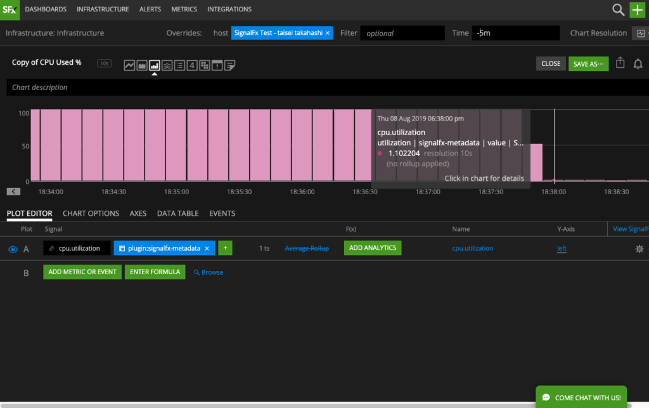Select the text note chart icon
This screenshot has height=408, width=649.
click(x=229, y=65)
